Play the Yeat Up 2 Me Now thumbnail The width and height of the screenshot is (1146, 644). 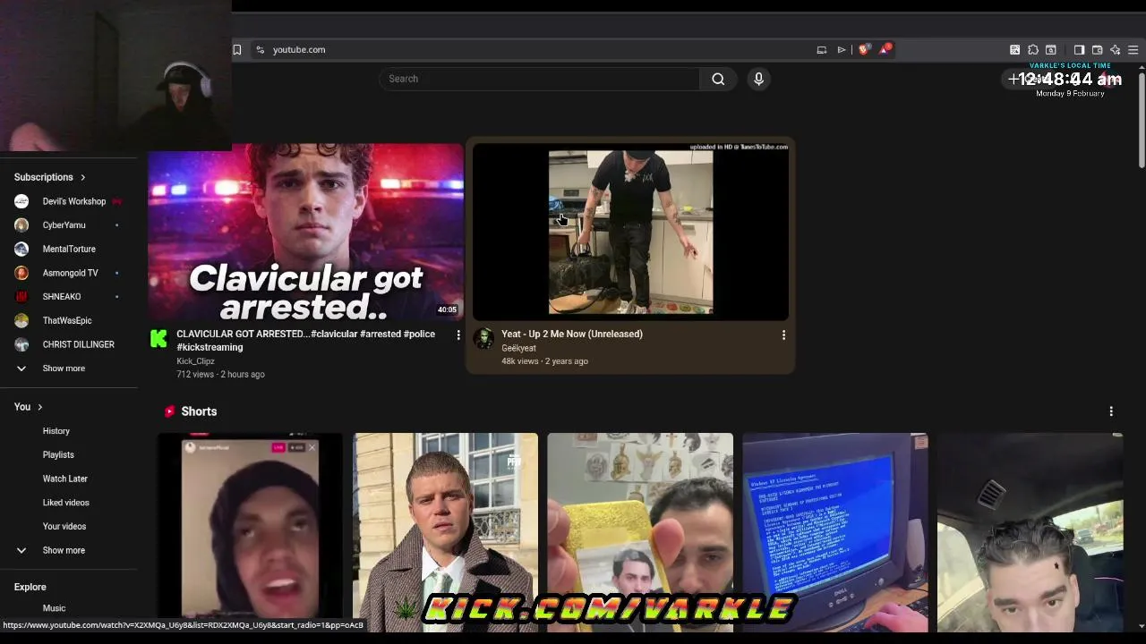click(630, 231)
